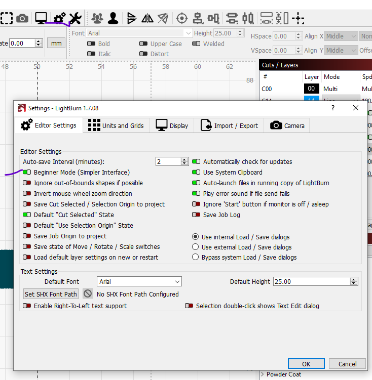Expand the Powder Coat tree item
Screen dimensions: 372x380
263,374
